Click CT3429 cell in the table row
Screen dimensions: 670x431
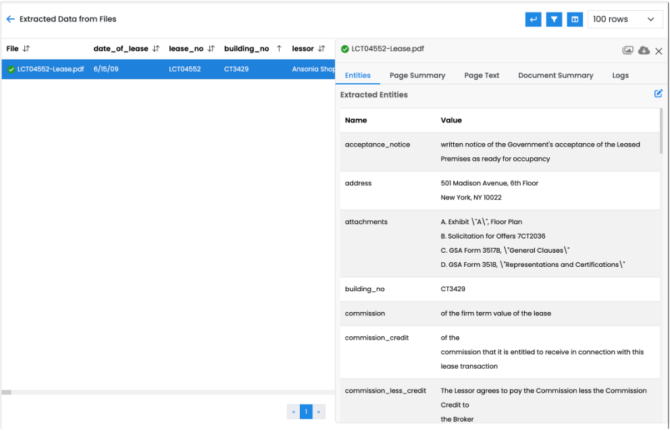click(236, 70)
